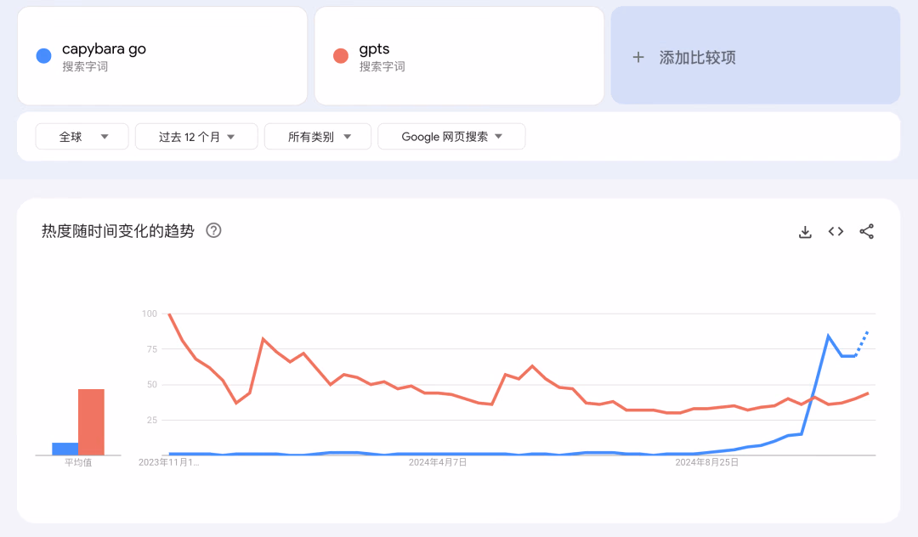Open the 过去 12 个月 time range dropdown

196,136
